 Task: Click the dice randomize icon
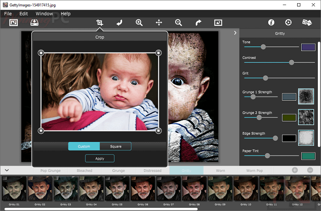(307, 23)
